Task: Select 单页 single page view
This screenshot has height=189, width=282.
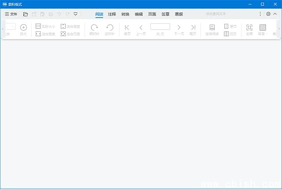Action: pos(230,26)
